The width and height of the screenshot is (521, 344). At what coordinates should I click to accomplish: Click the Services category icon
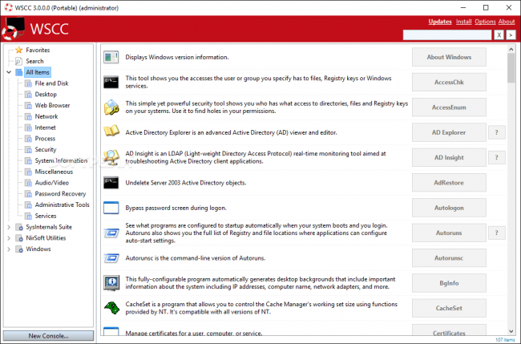tap(29, 216)
